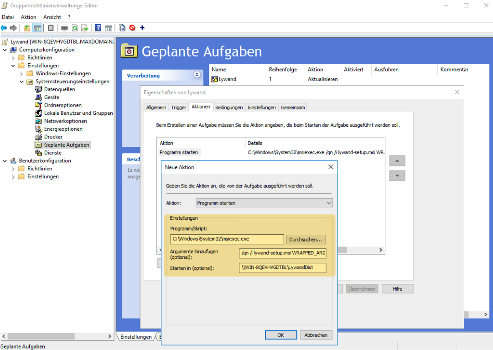Click Abbrechen in Neue Aktion dialog
This screenshot has height=350, width=493.
(x=316, y=335)
